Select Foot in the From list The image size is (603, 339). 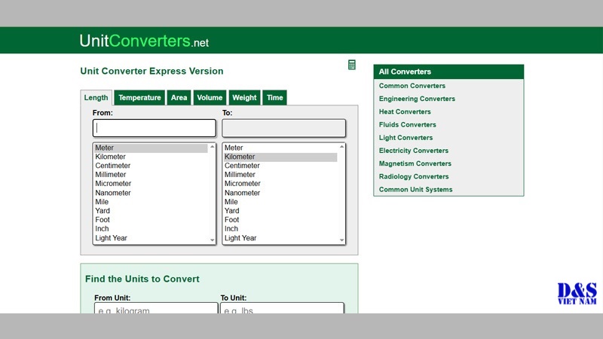point(152,220)
